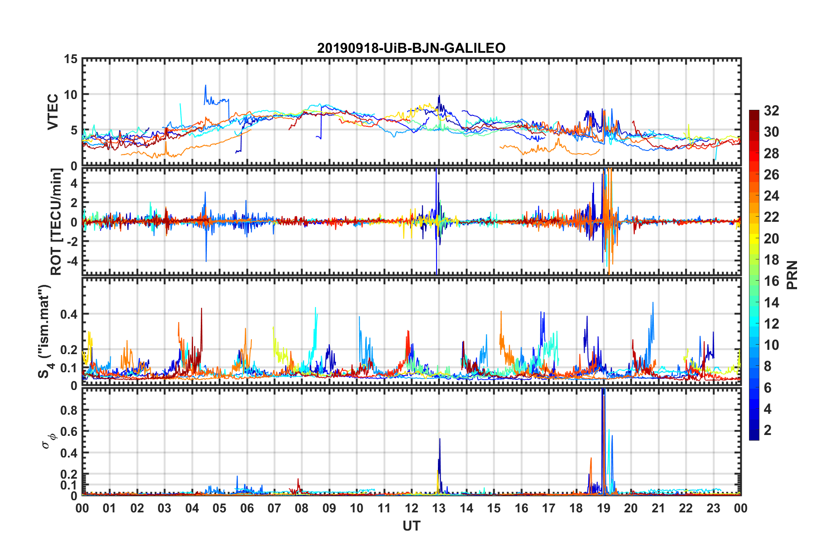The image size is (823, 550).
Task: Click the ROT [TECU/min] axis label
Action: pyautogui.click(x=57, y=222)
